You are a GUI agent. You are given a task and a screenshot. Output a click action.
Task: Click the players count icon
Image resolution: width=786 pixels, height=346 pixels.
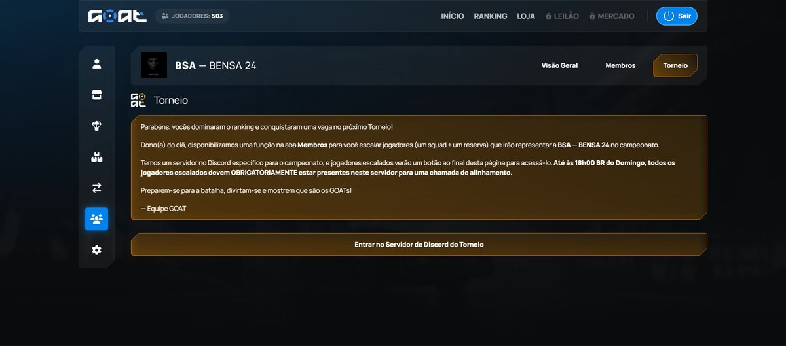(x=165, y=16)
